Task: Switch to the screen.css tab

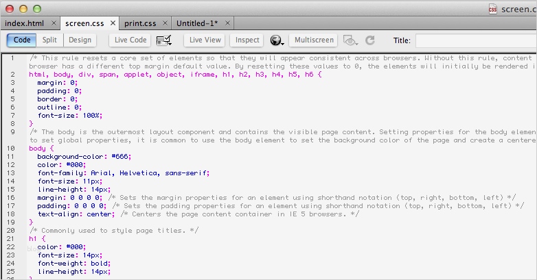Action: (x=84, y=23)
